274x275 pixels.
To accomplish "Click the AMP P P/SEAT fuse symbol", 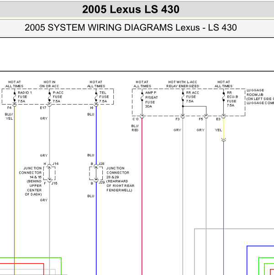I will click(142, 97).
